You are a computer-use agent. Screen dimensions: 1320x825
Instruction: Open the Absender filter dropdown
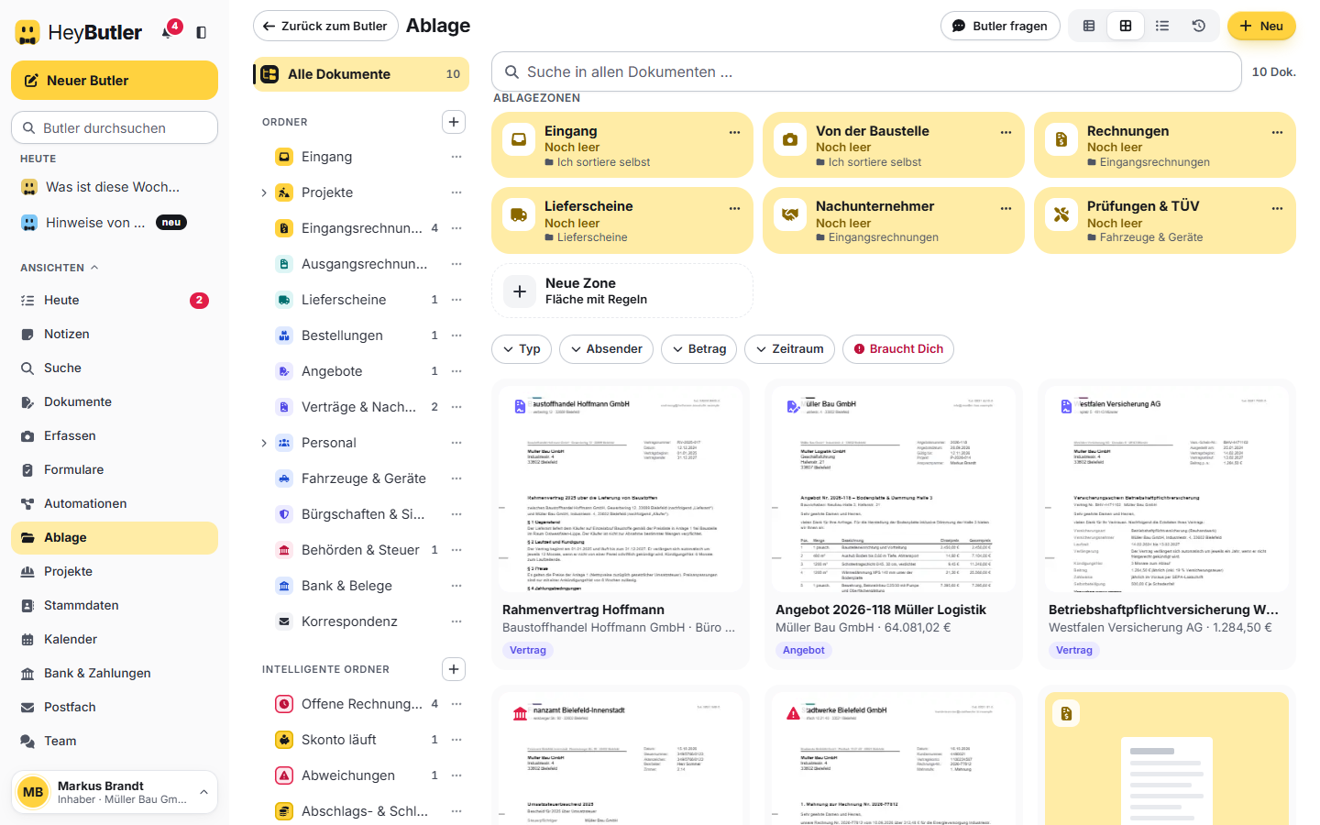tap(606, 349)
